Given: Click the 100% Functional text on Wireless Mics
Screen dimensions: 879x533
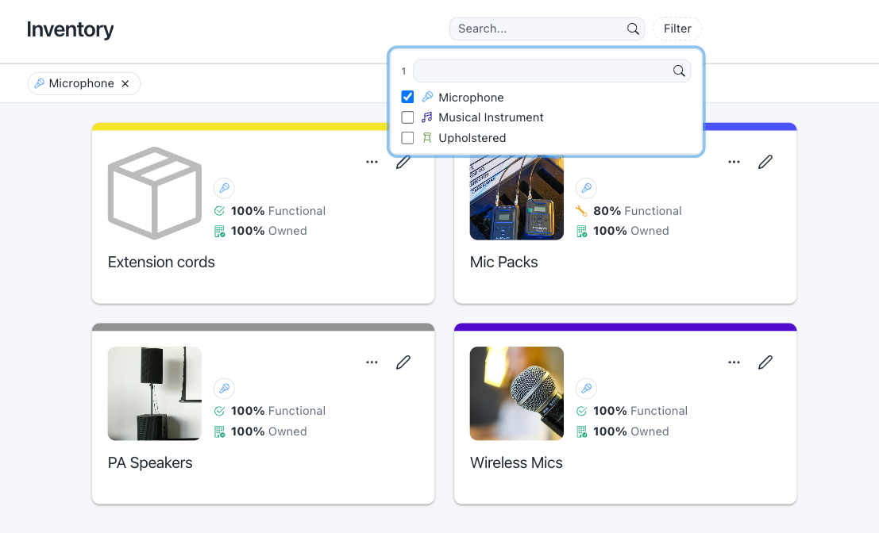Looking at the screenshot, I should pyautogui.click(x=640, y=411).
